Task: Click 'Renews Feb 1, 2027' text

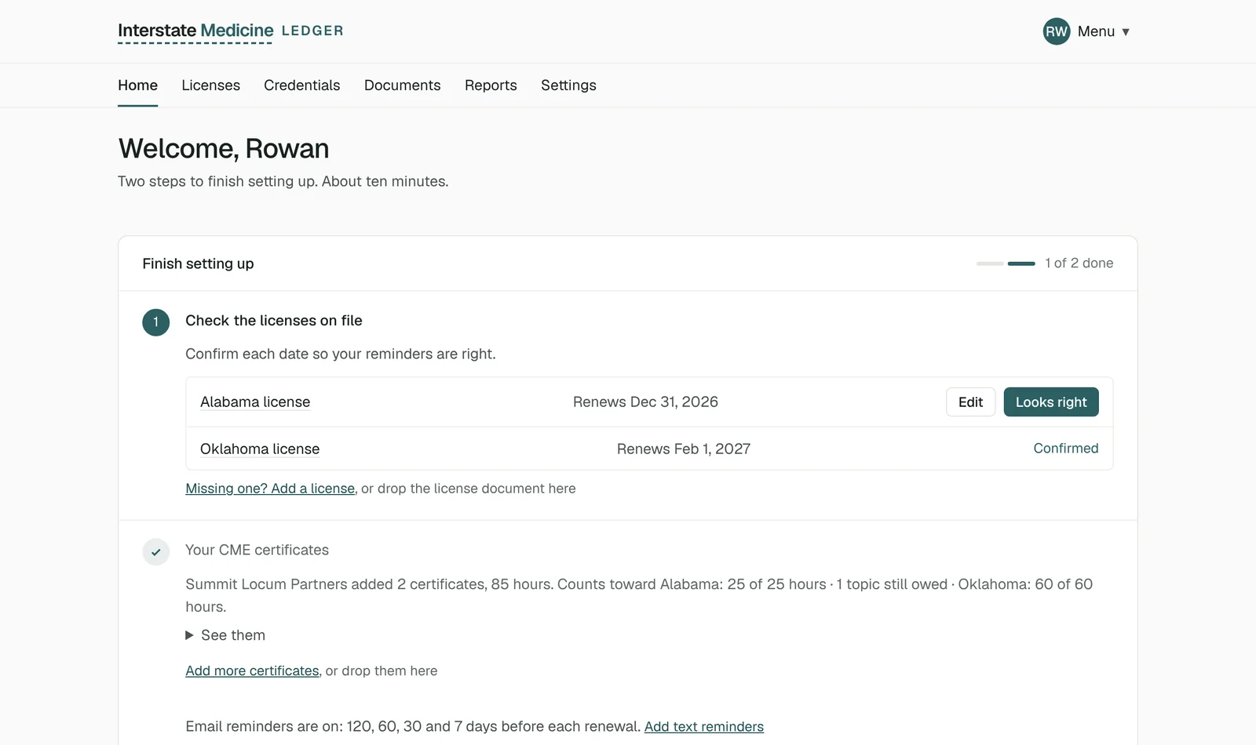Action: 684,449
